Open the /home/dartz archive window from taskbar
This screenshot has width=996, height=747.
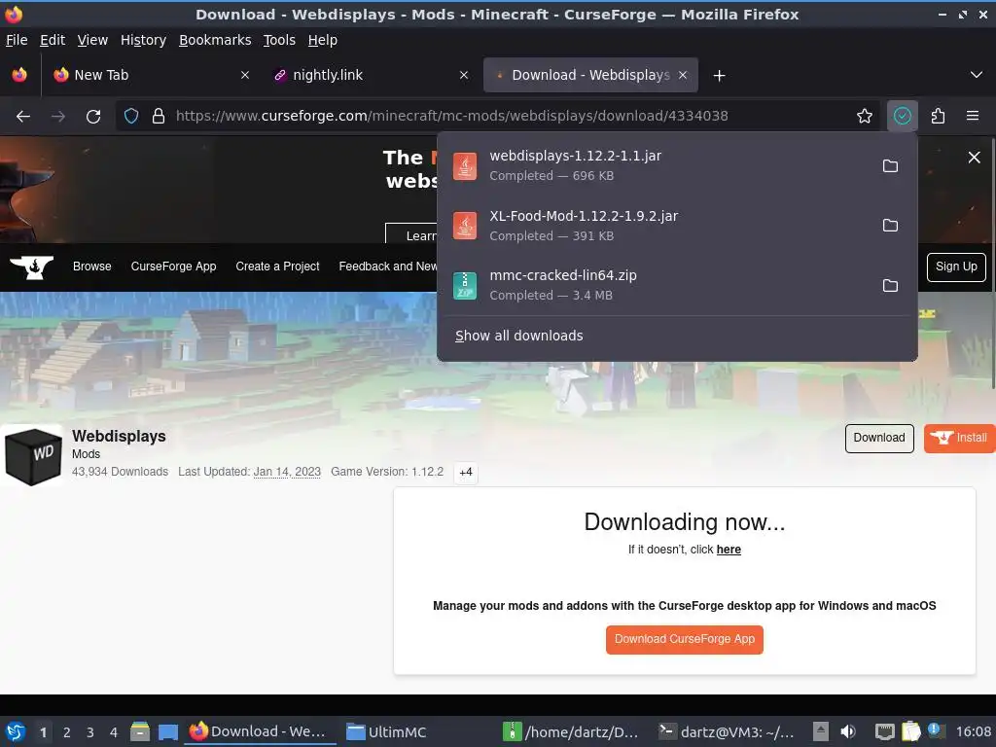coord(570,731)
